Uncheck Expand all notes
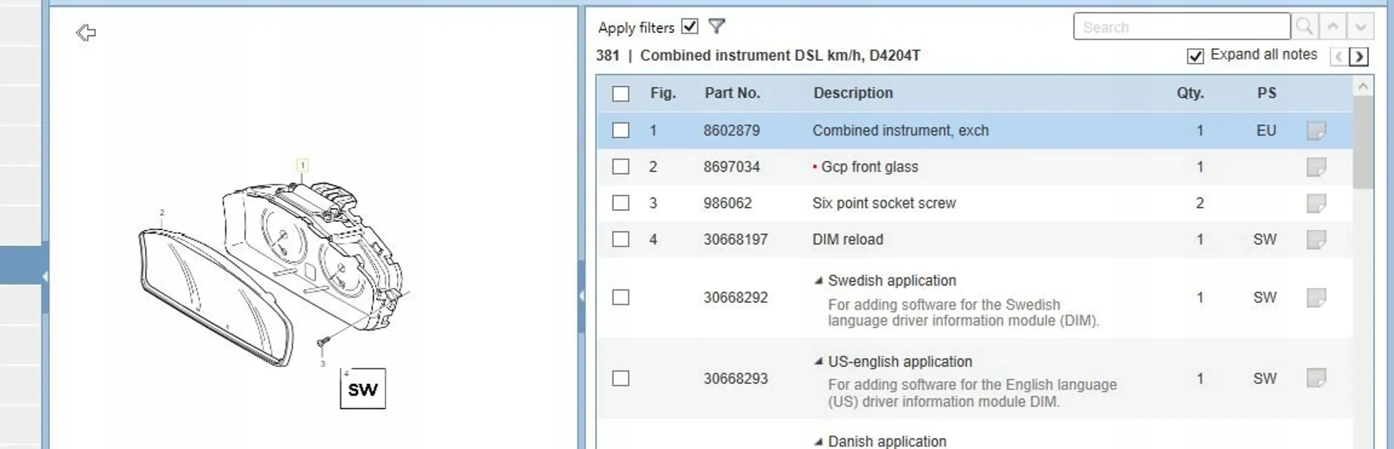 pos(1195,56)
